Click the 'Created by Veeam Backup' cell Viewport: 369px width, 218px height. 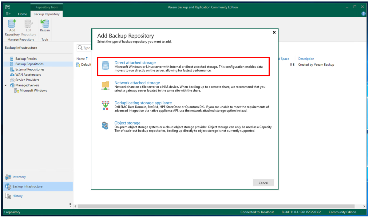click(316, 65)
